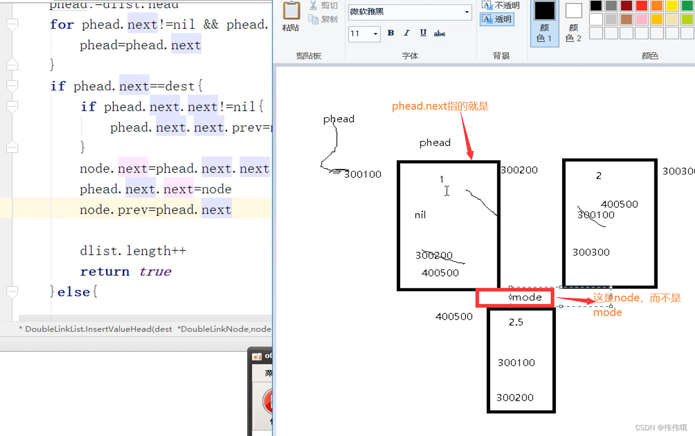This screenshot has height=436, width=695.
Task: Toggle Underline text formatting in Paint
Action: 423,33
